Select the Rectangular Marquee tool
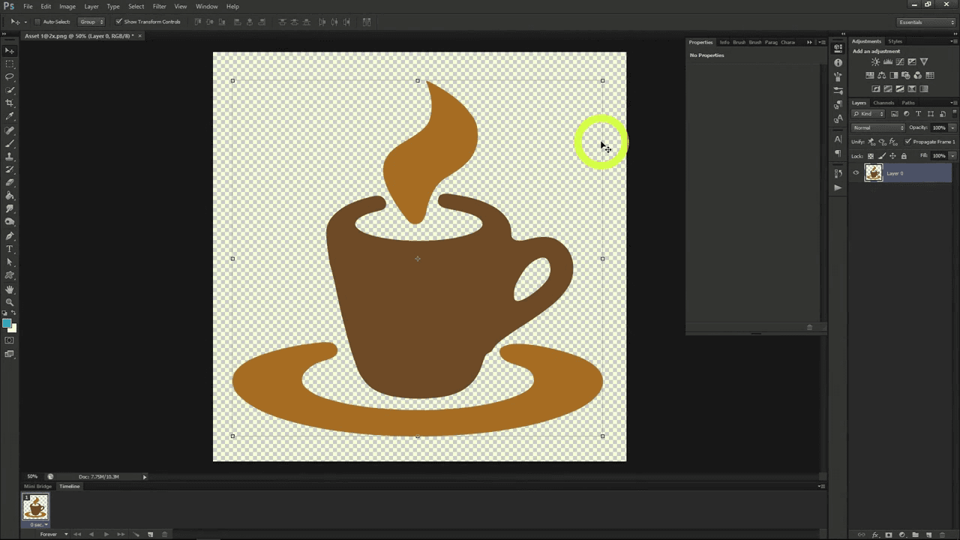This screenshot has width=960, height=540. click(10, 64)
